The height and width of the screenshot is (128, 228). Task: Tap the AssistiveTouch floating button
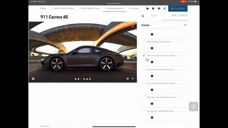click(x=193, y=107)
